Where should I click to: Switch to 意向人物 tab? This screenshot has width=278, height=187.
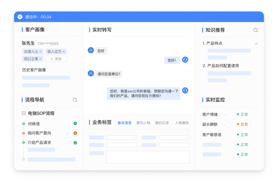(x=143, y=123)
